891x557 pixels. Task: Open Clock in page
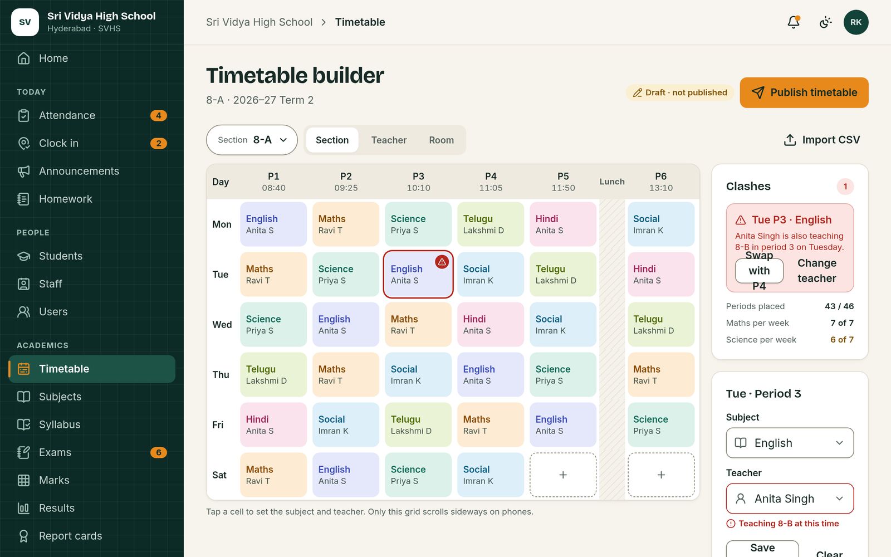(92, 143)
